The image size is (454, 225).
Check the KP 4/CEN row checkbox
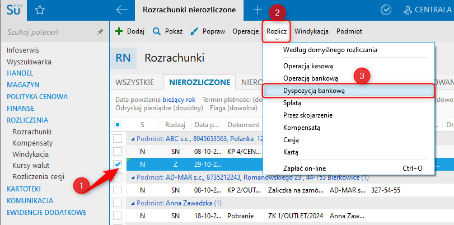click(x=118, y=151)
